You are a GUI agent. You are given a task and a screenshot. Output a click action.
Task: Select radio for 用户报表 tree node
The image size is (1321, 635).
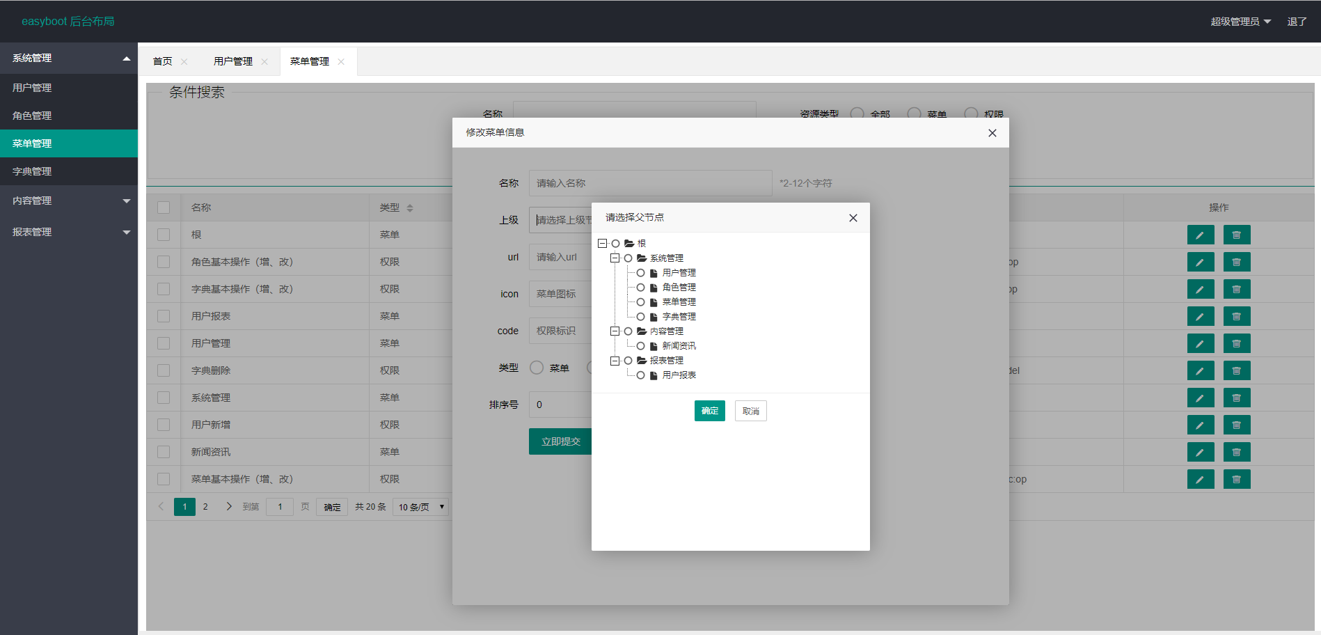pyautogui.click(x=640, y=375)
